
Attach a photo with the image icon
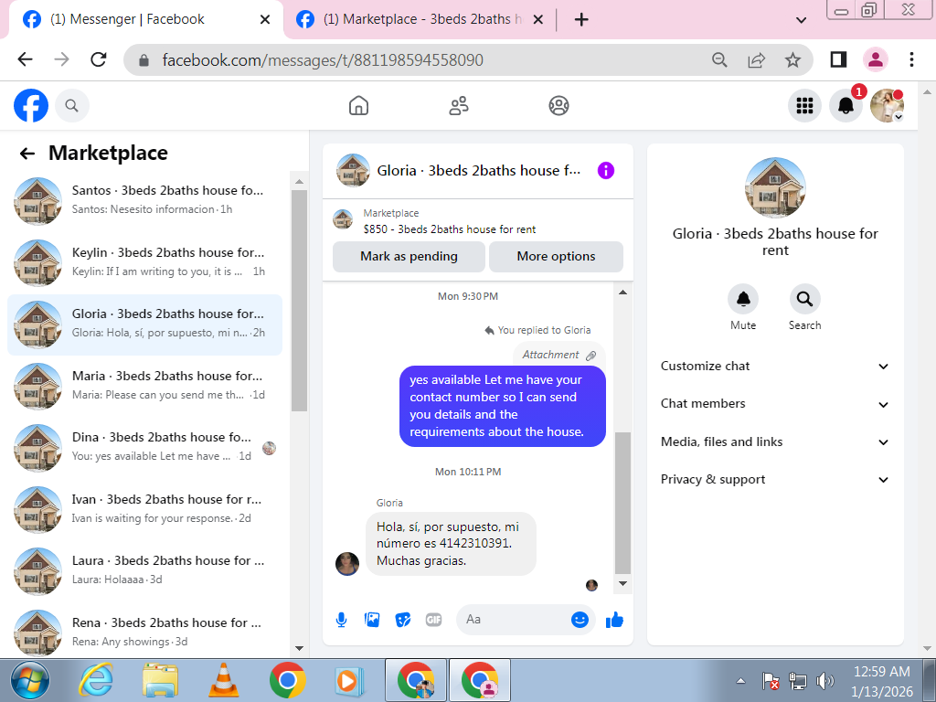372,620
